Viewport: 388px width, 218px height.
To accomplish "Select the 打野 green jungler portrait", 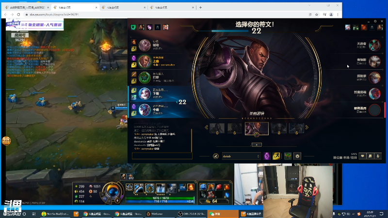I will [145, 78].
